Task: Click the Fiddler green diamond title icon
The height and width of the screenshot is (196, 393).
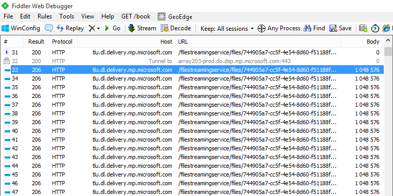Action: click(x=5, y=6)
